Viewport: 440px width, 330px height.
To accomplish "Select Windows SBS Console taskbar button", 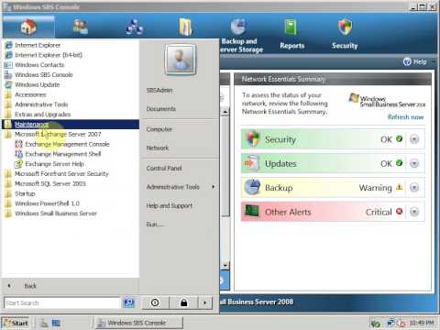I will coord(139,323).
